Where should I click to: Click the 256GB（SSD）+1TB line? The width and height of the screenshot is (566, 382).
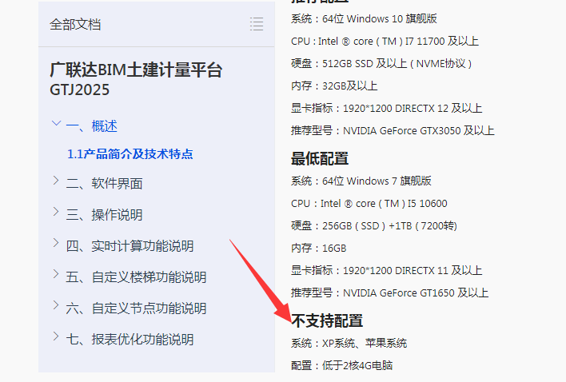(x=374, y=226)
